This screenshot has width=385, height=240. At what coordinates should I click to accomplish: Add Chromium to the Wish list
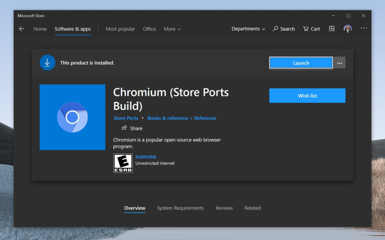coord(307,96)
